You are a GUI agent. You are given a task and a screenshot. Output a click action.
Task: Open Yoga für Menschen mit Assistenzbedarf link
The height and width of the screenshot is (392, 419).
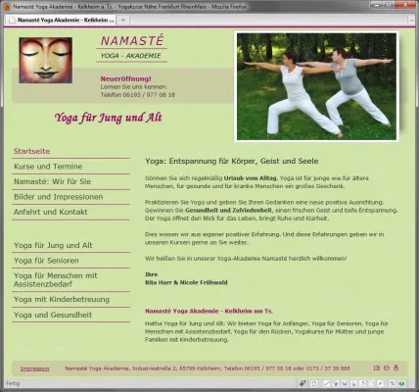pyautogui.click(x=56, y=280)
